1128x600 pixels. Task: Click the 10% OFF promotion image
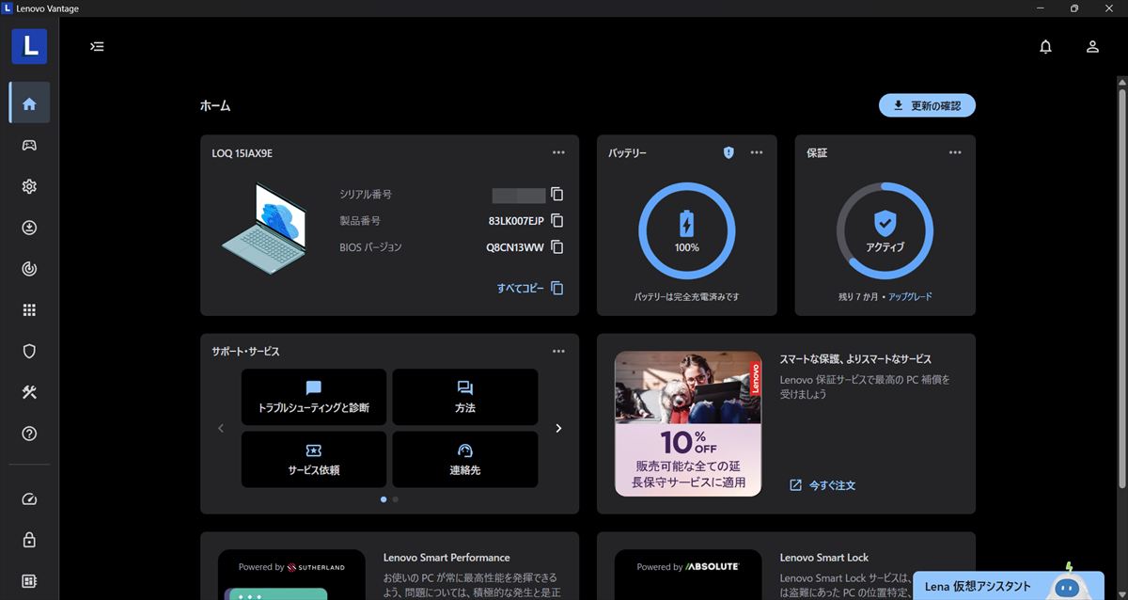(x=688, y=423)
